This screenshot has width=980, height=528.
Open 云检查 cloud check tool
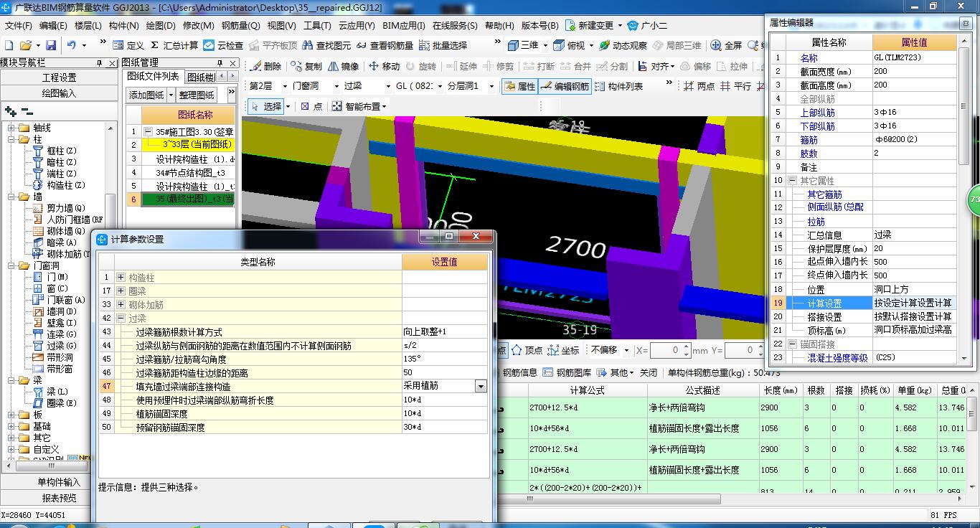(223, 45)
